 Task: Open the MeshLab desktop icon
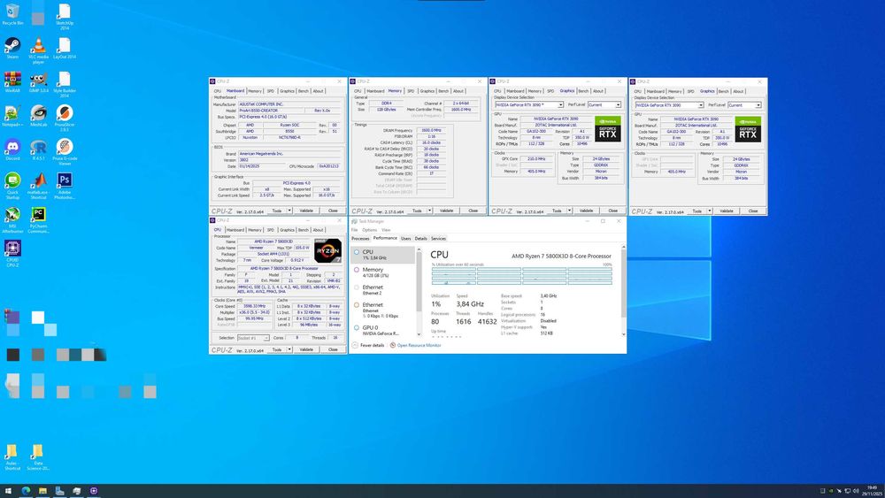pyautogui.click(x=38, y=116)
